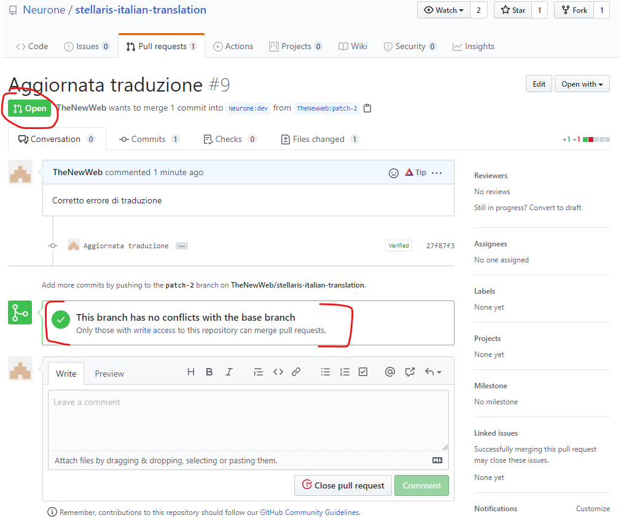Open the Pull requests tab
Screen dimensions: 621x518
(x=162, y=46)
